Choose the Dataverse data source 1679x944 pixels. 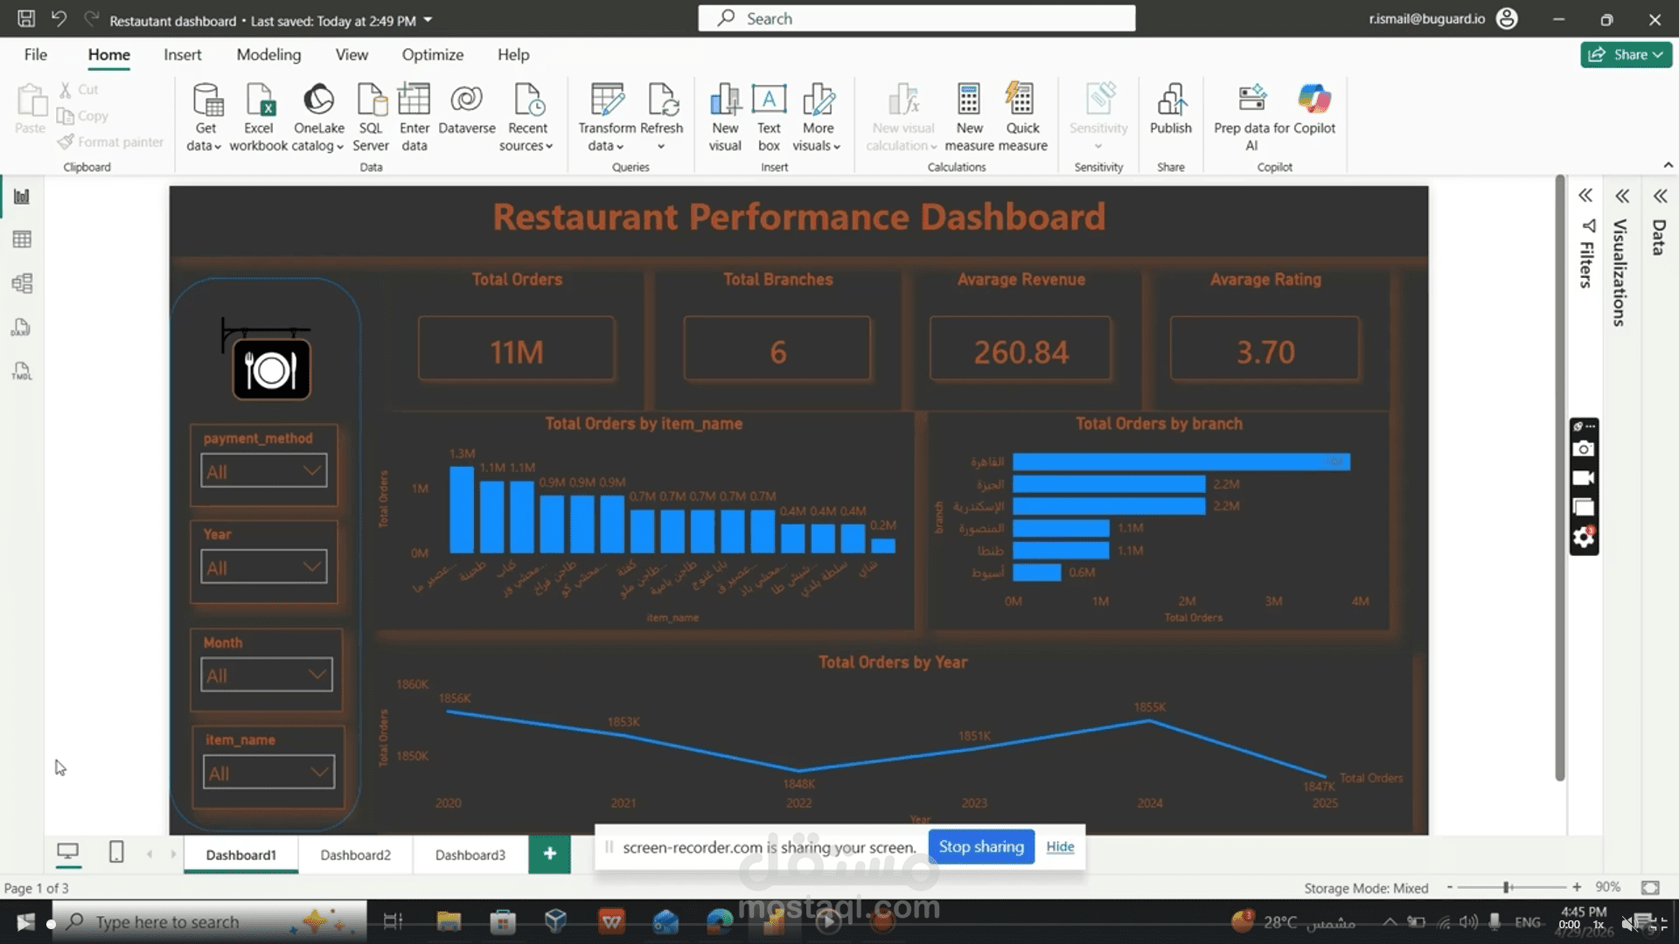(466, 109)
